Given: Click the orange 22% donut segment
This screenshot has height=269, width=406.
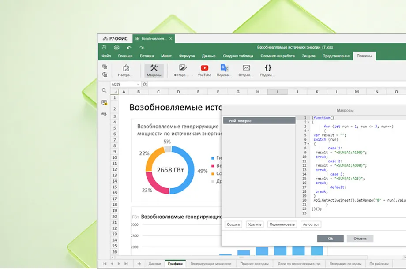Looking at the screenshot, I should coord(153,157).
